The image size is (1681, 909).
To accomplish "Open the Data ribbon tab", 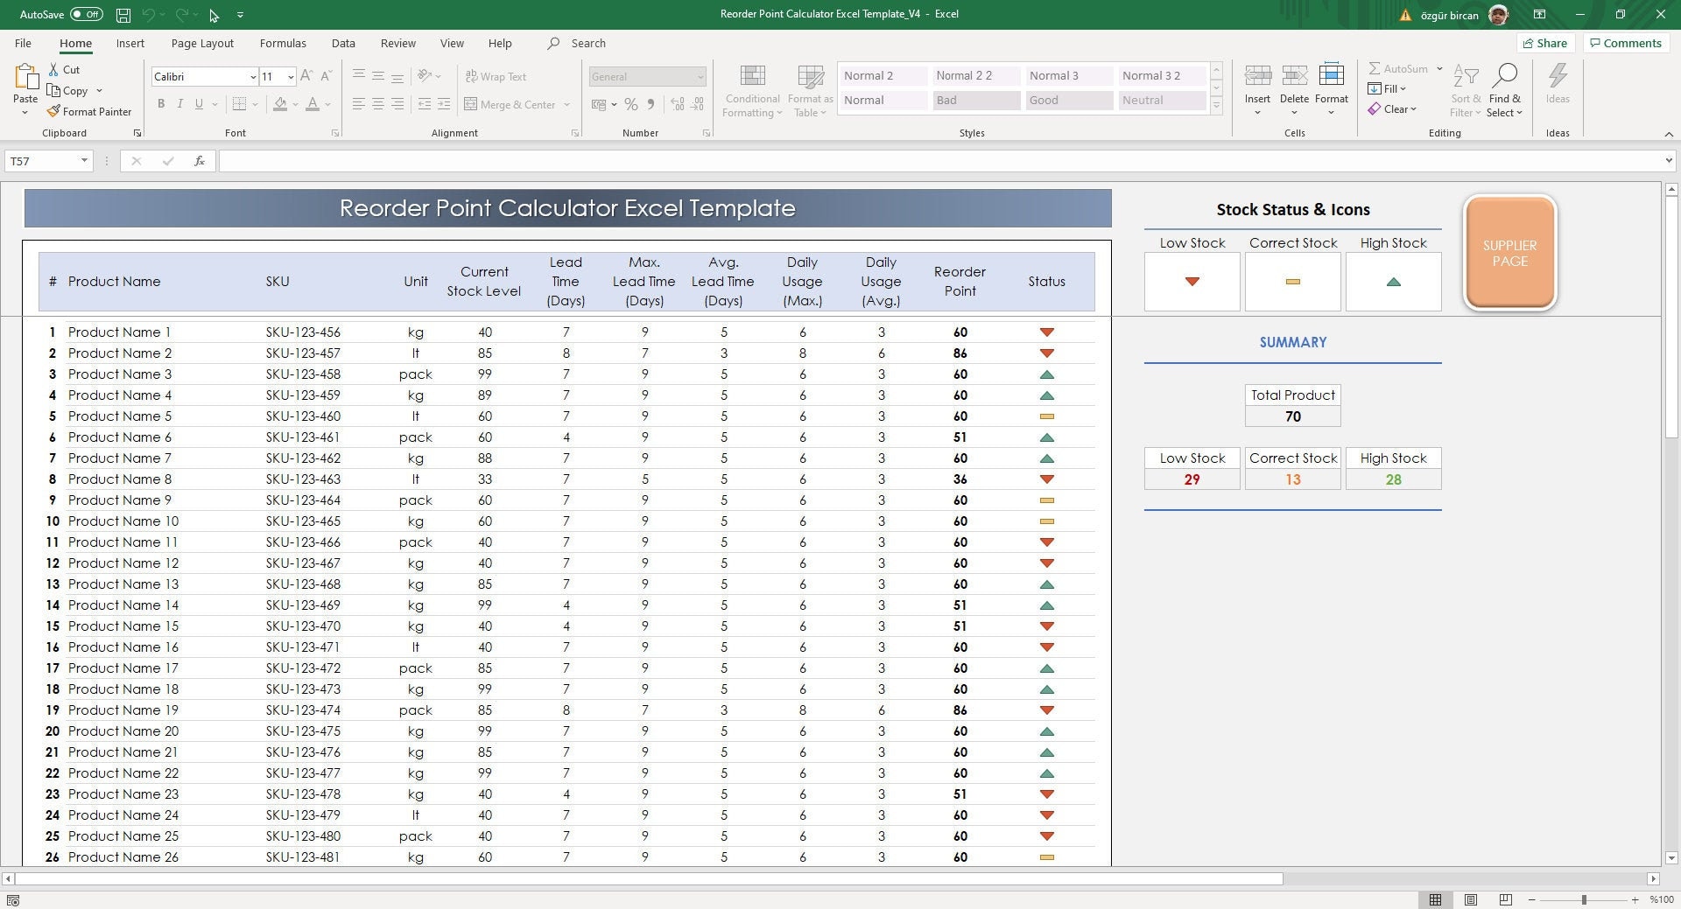I will pyautogui.click(x=342, y=42).
